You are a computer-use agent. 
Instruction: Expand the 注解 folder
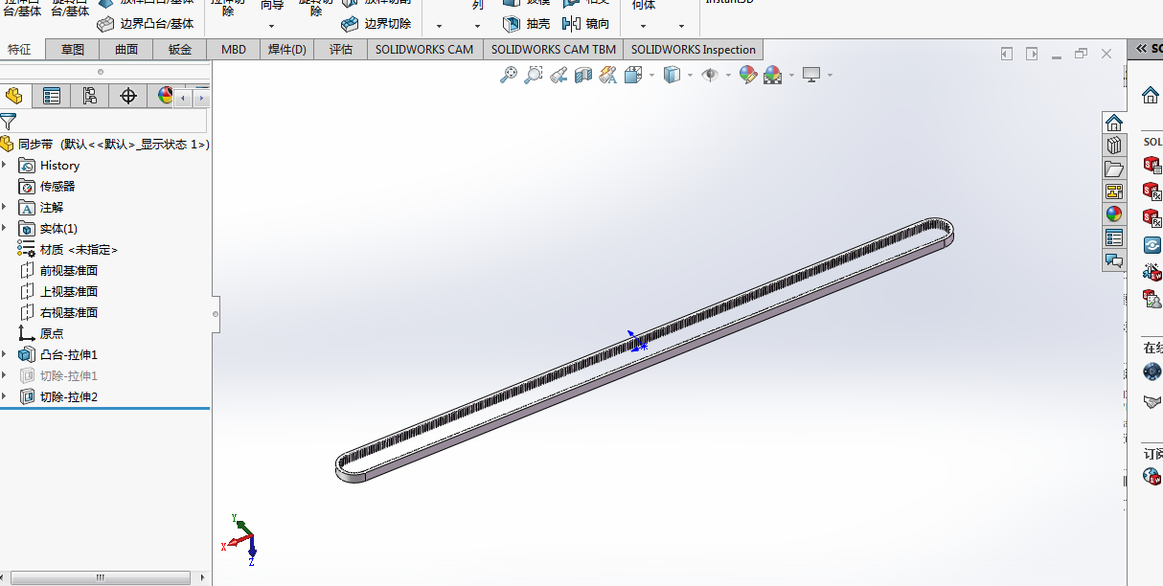coord(5,207)
